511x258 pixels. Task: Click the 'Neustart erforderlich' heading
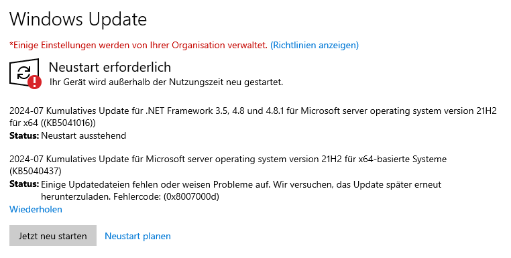(x=110, y=67)
